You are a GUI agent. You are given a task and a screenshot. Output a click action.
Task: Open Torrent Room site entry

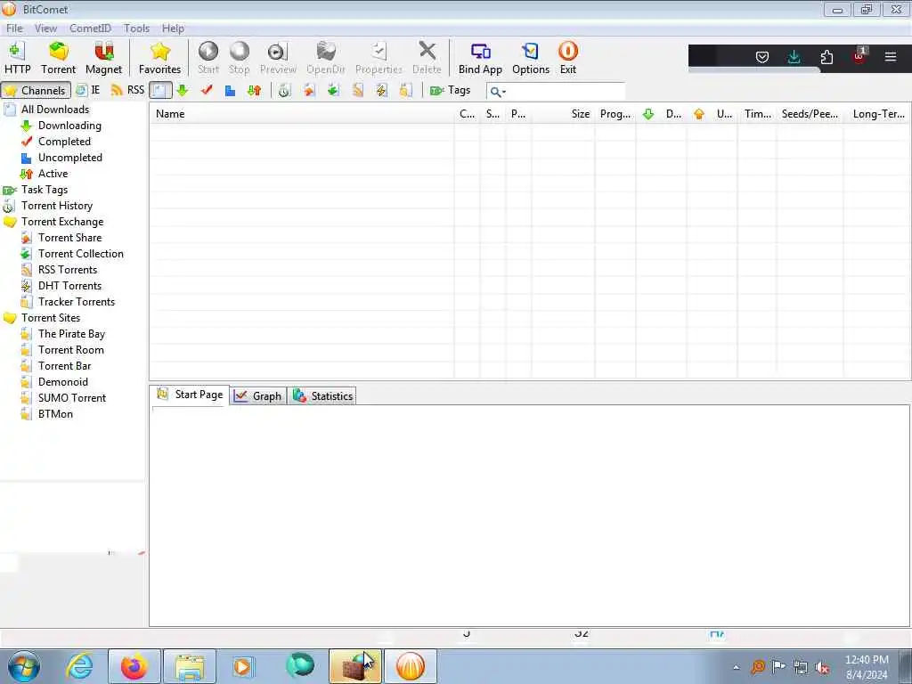71,349
